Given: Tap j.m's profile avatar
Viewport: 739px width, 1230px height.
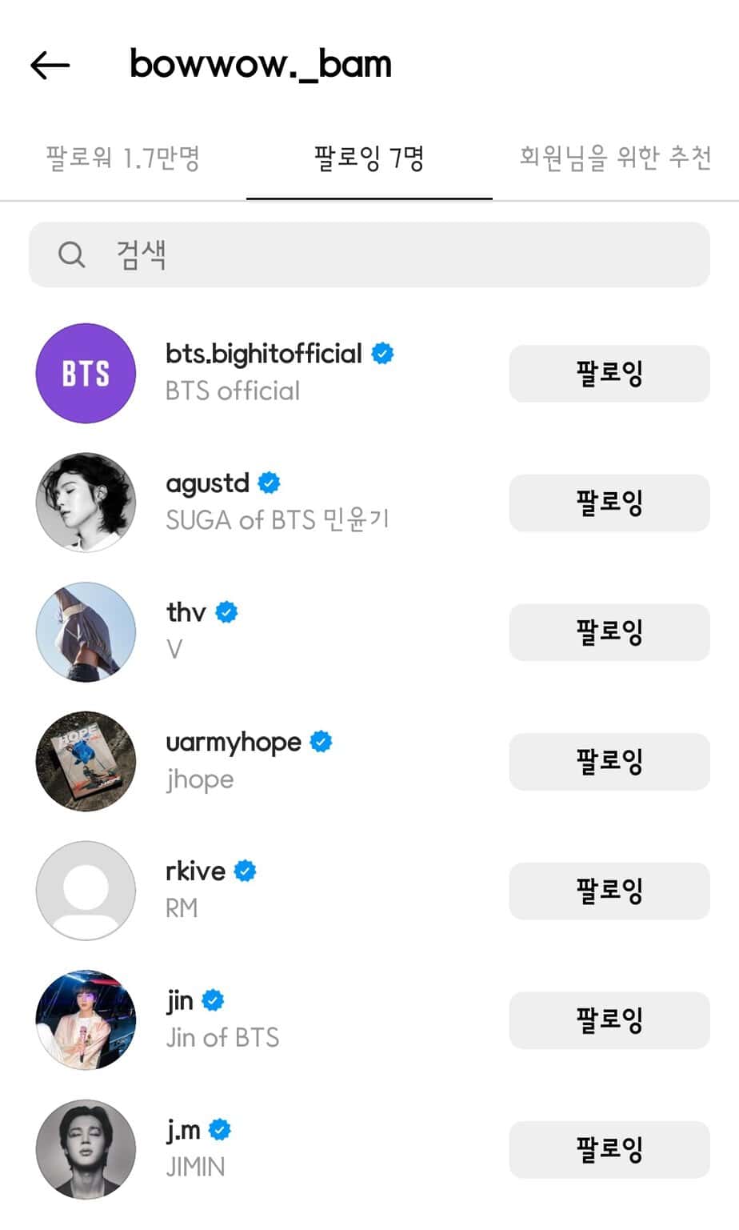Looking at the screenshot, I should coord(86,1149).
